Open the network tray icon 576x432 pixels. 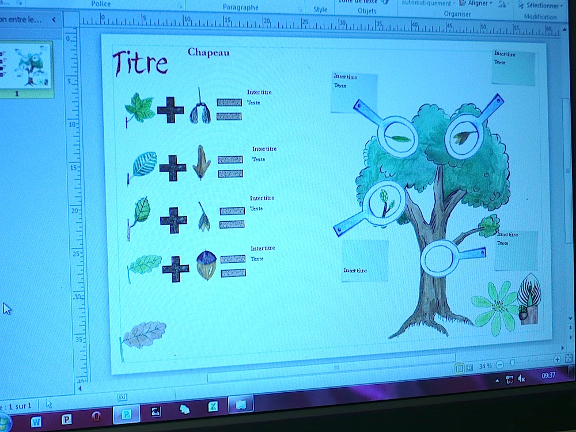509,380
